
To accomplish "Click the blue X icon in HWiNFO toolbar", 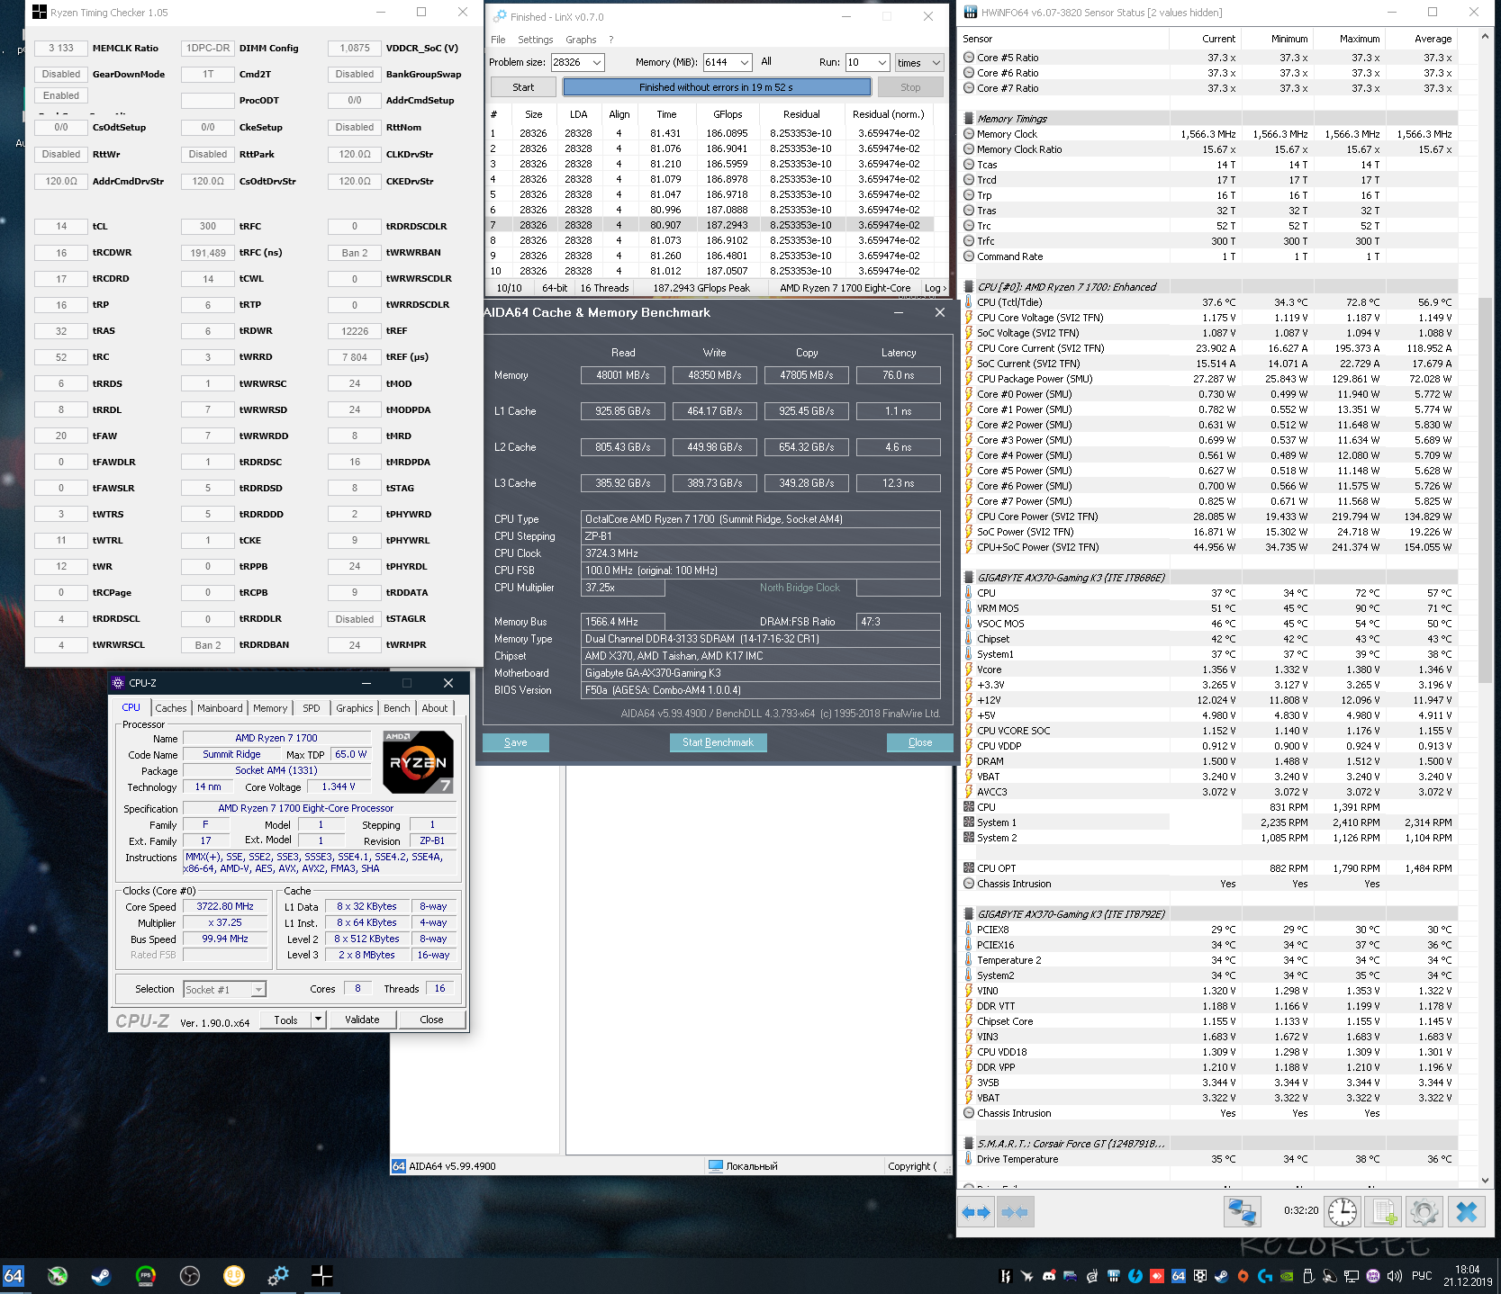I will 1467,1212.
